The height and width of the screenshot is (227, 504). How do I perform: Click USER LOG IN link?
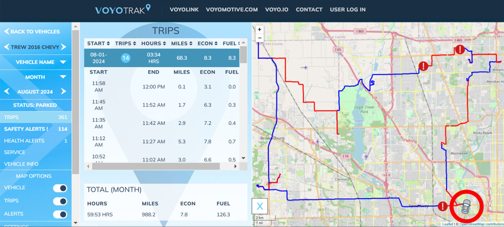348,10
